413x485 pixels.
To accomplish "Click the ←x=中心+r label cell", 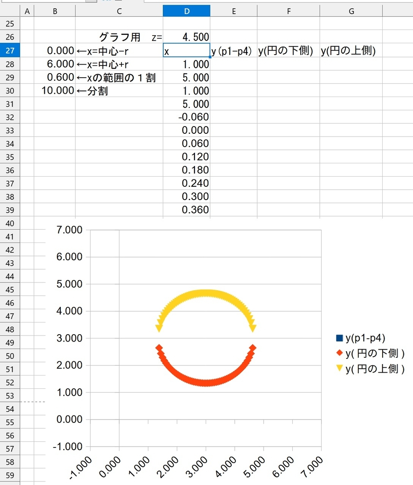I will point(119,64).
